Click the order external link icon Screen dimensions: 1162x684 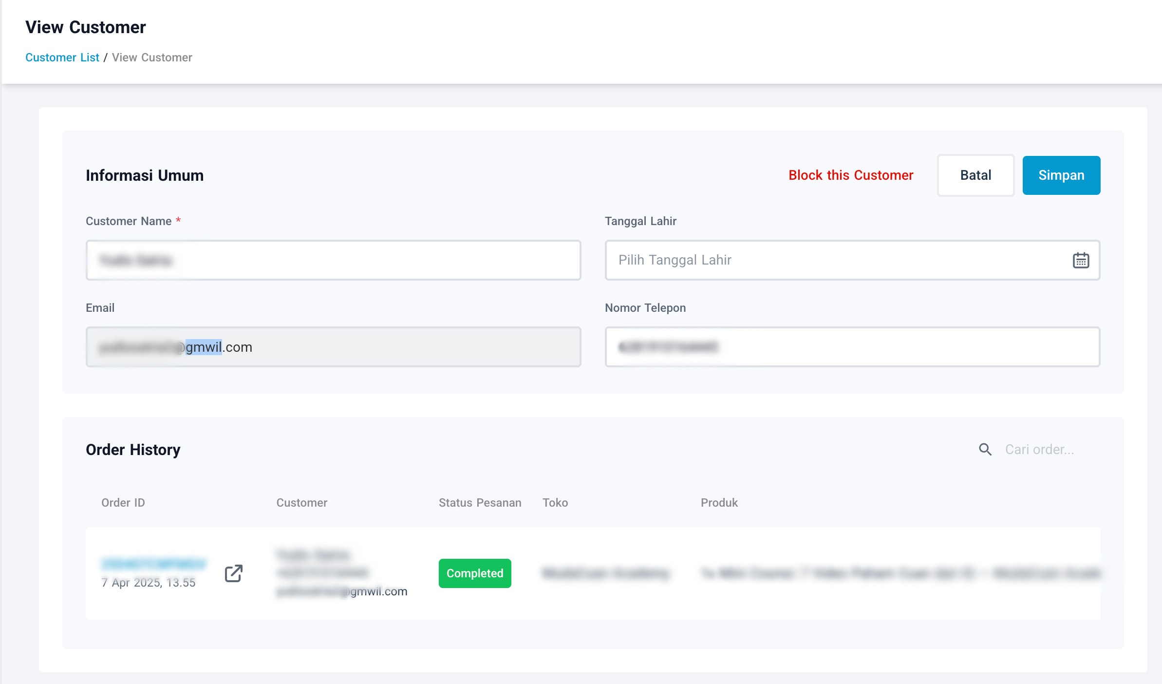pos(234,573)
